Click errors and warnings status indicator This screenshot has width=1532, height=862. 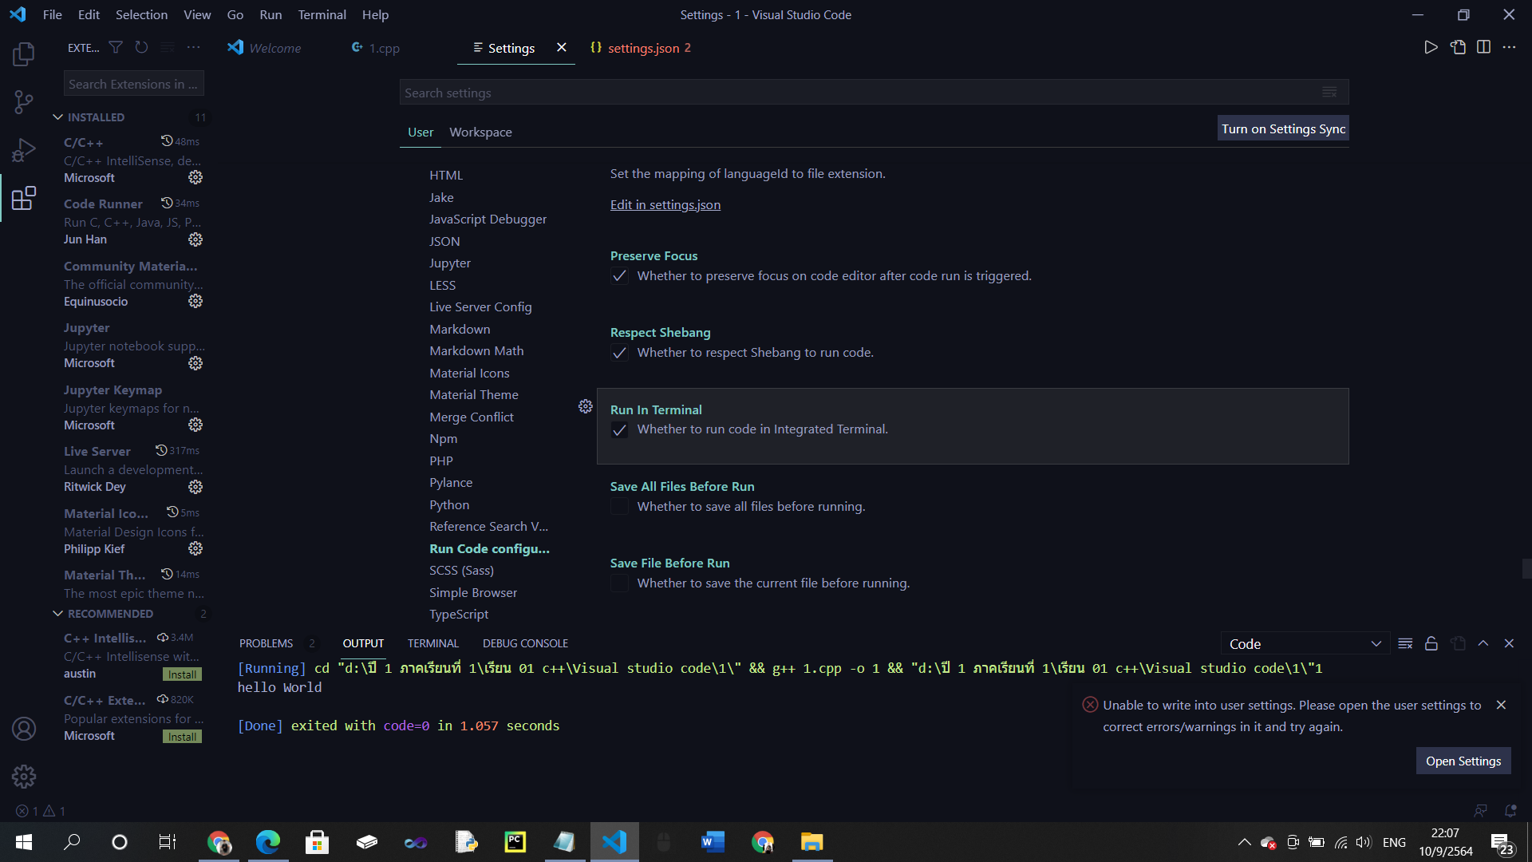pyautogui.click(x=41, y=811)
